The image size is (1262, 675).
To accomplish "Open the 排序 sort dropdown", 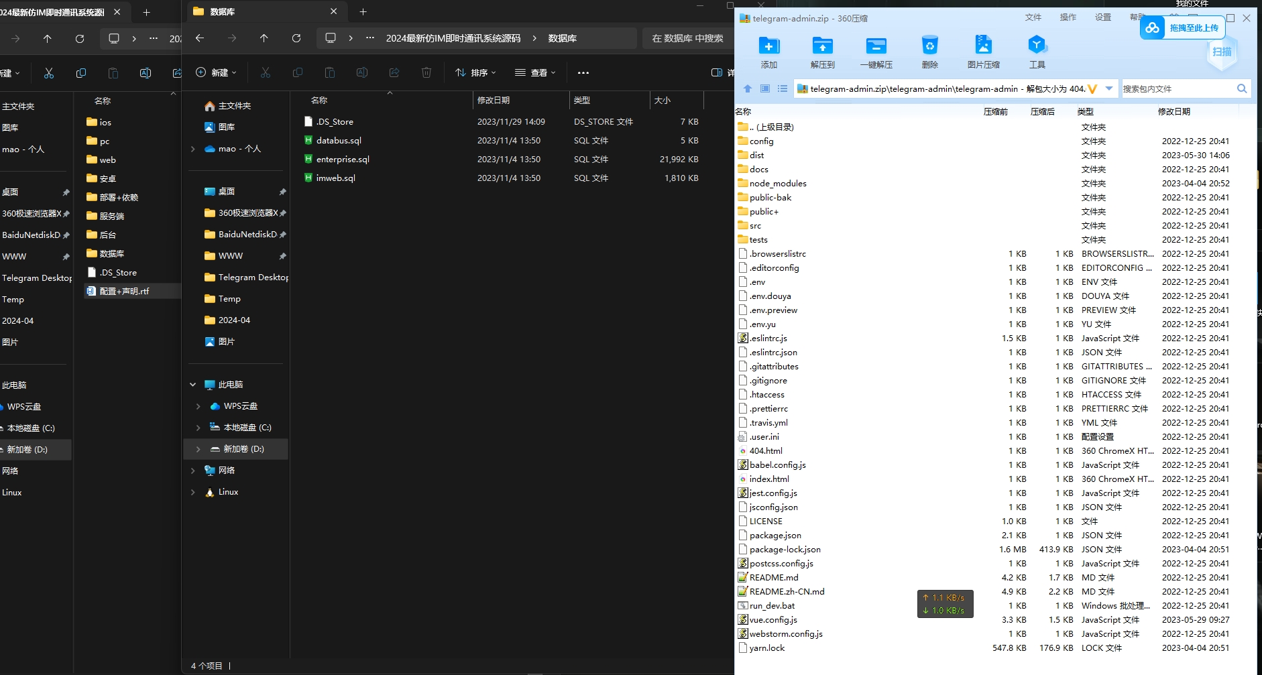I will 477,72.
